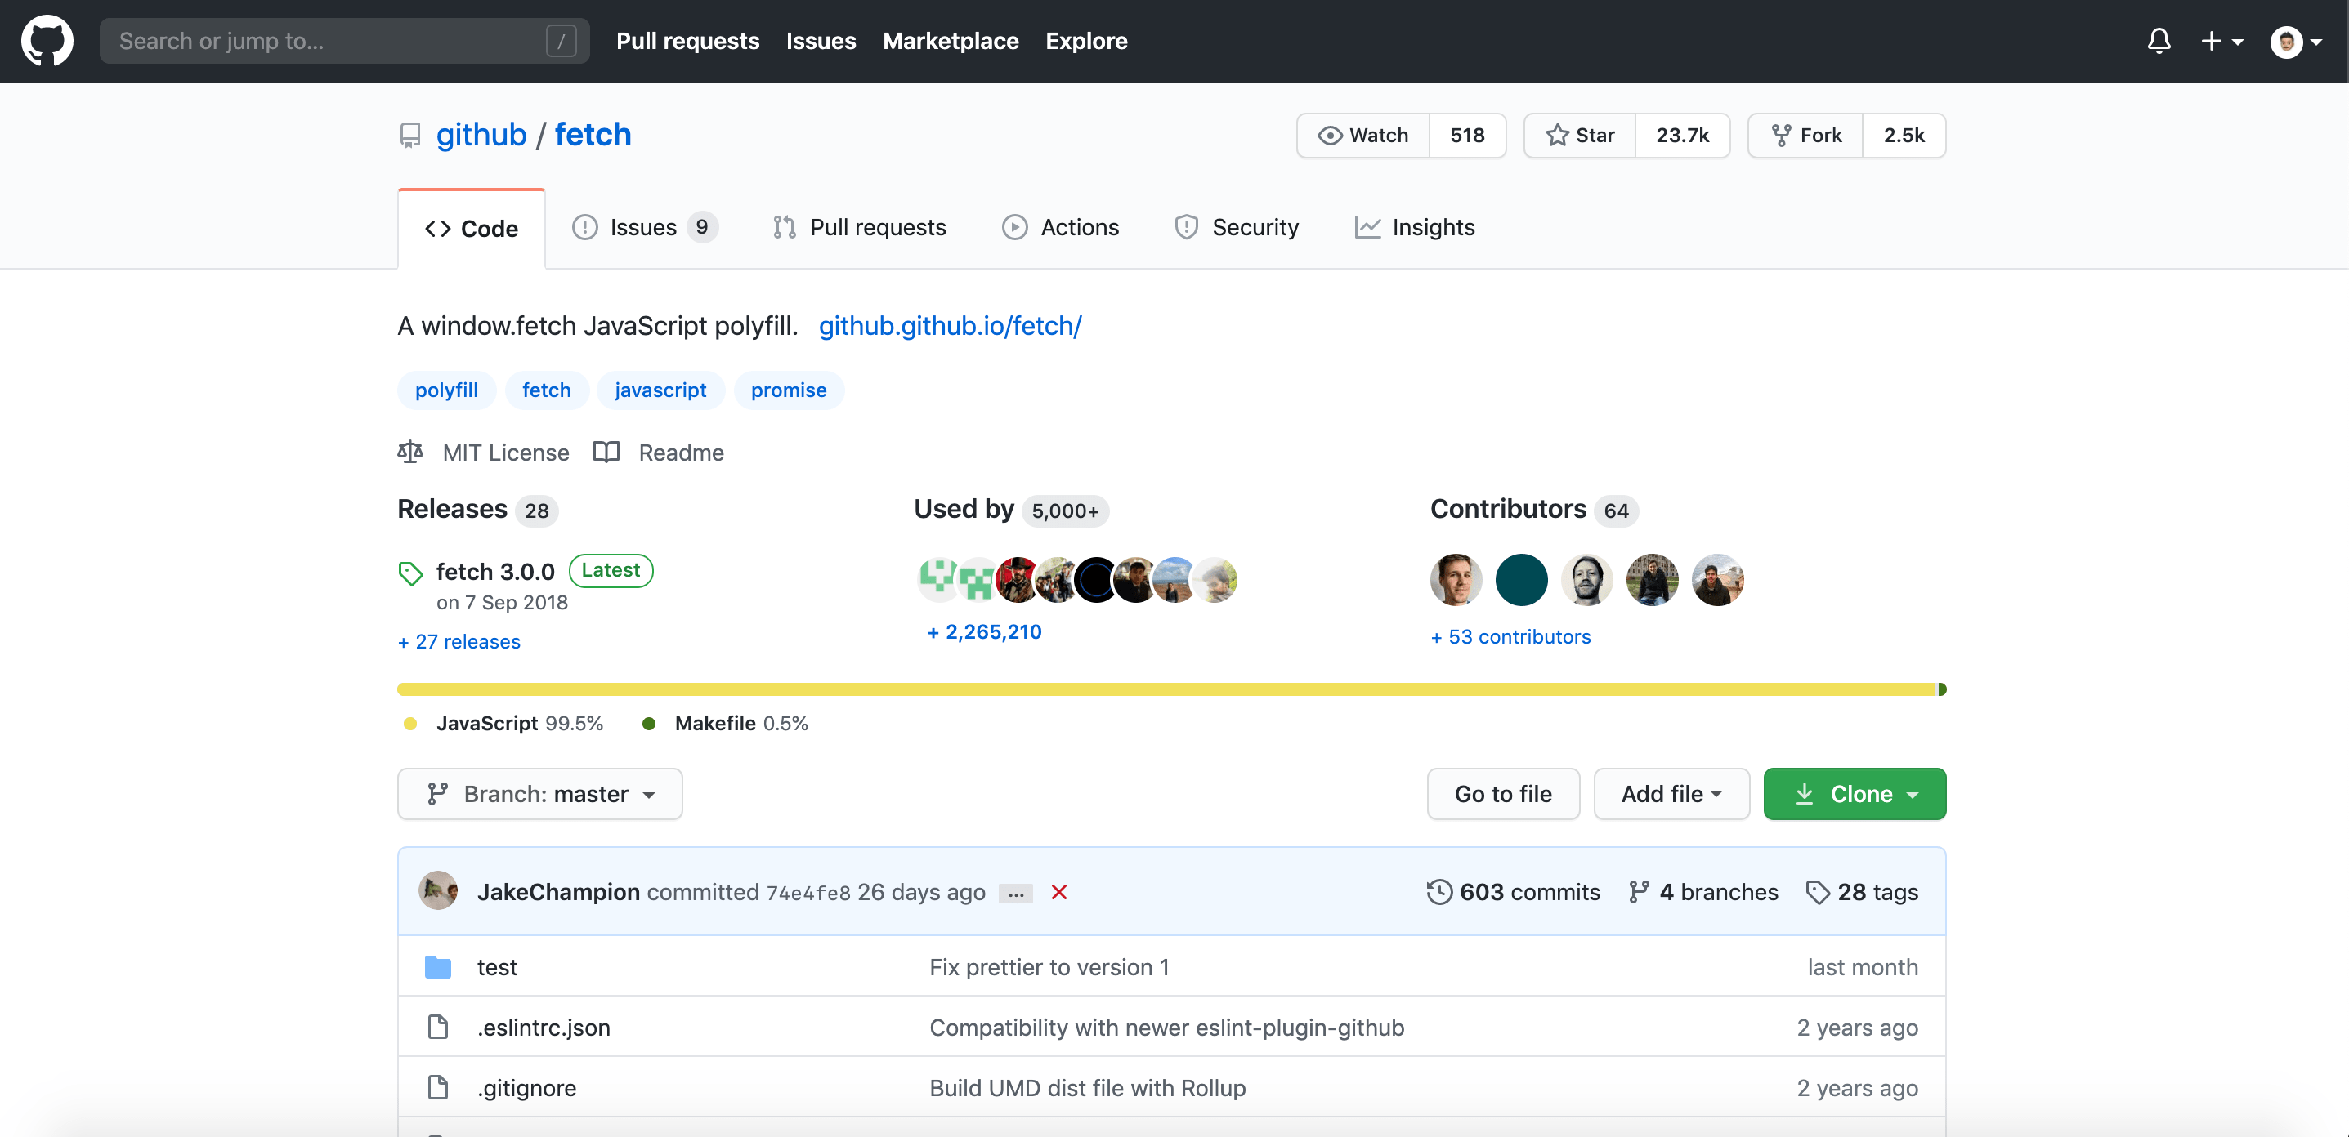Show the + 27 releases link
Screen dimensions: 2349x1137
(459, 641)
